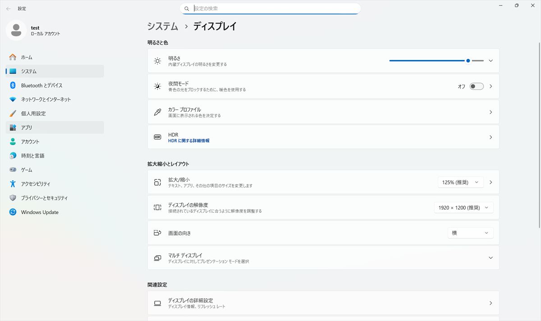Open the HDR に関する詳細情報 link
Viewport: 541px width, 321px height.
(188, 141)
